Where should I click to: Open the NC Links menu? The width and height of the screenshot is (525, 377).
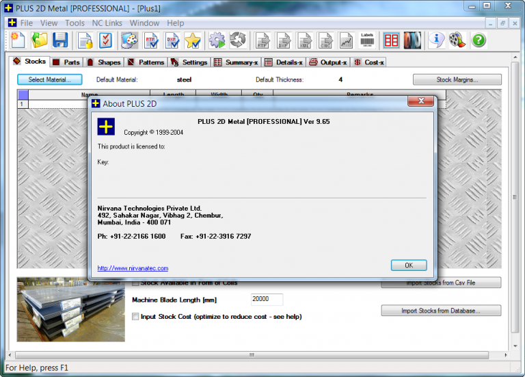click(x=107, y=23)
